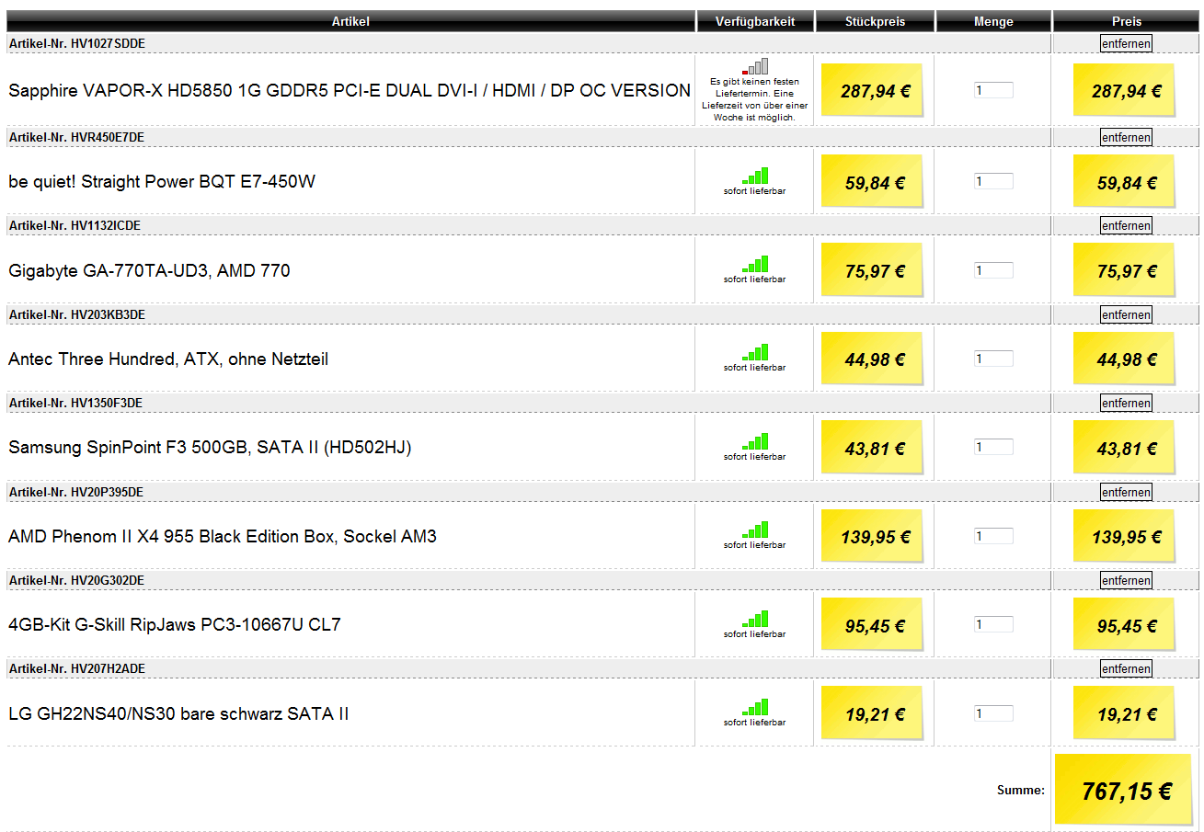This screenshot has width=1204, height=832.
Task: Select the AMD Phenom II X4 955 product name
Action: tap(223, 536)
